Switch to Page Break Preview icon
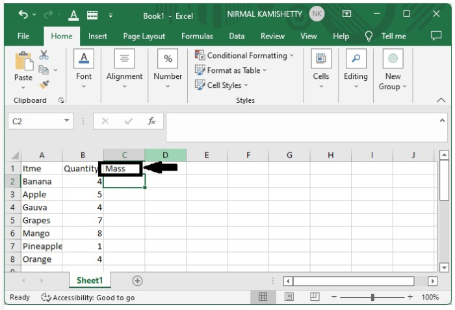 [x=315, y=297]
